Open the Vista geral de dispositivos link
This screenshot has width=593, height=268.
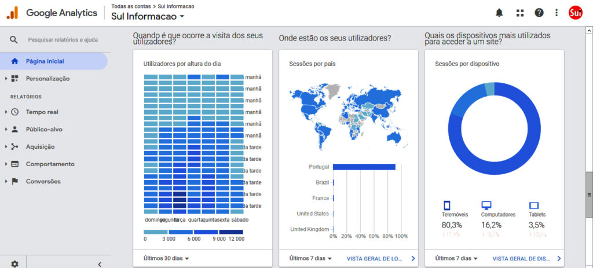521,259
